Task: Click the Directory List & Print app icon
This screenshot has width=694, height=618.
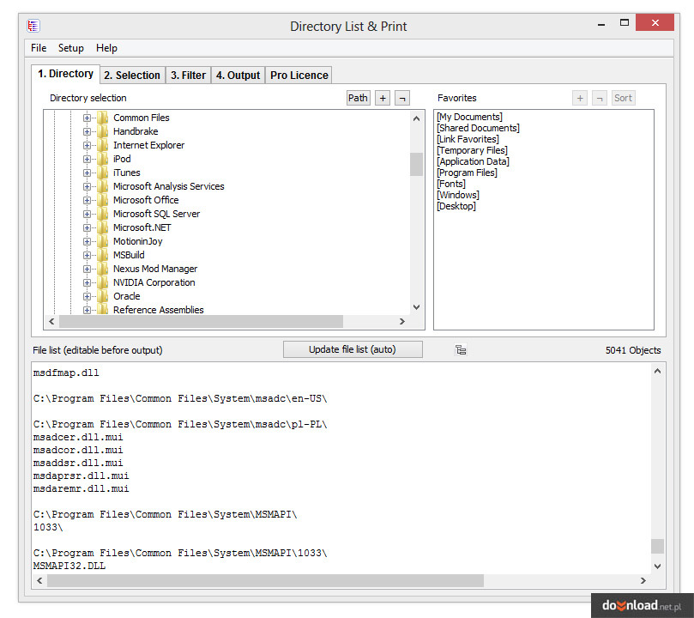Action: click(33, 26)
